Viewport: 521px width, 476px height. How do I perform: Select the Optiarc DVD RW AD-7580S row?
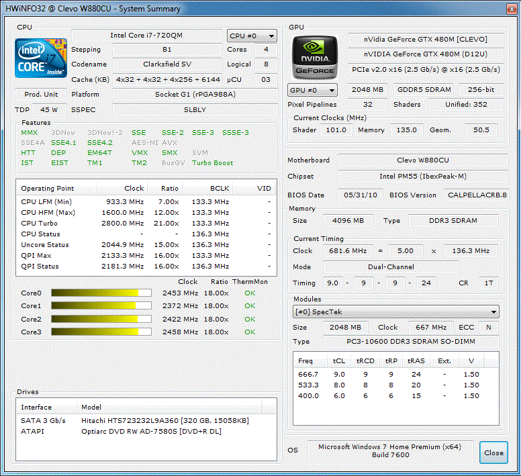[x=146, y=432]
